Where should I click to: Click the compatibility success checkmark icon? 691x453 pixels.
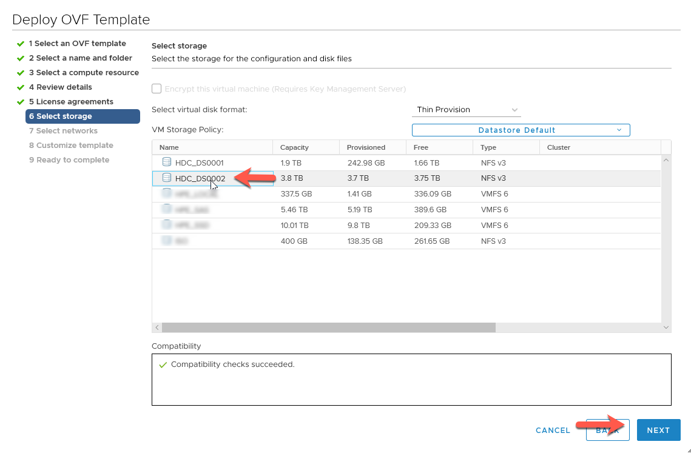[163, 365]
